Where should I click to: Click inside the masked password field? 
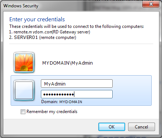click(x=77, y=94)
